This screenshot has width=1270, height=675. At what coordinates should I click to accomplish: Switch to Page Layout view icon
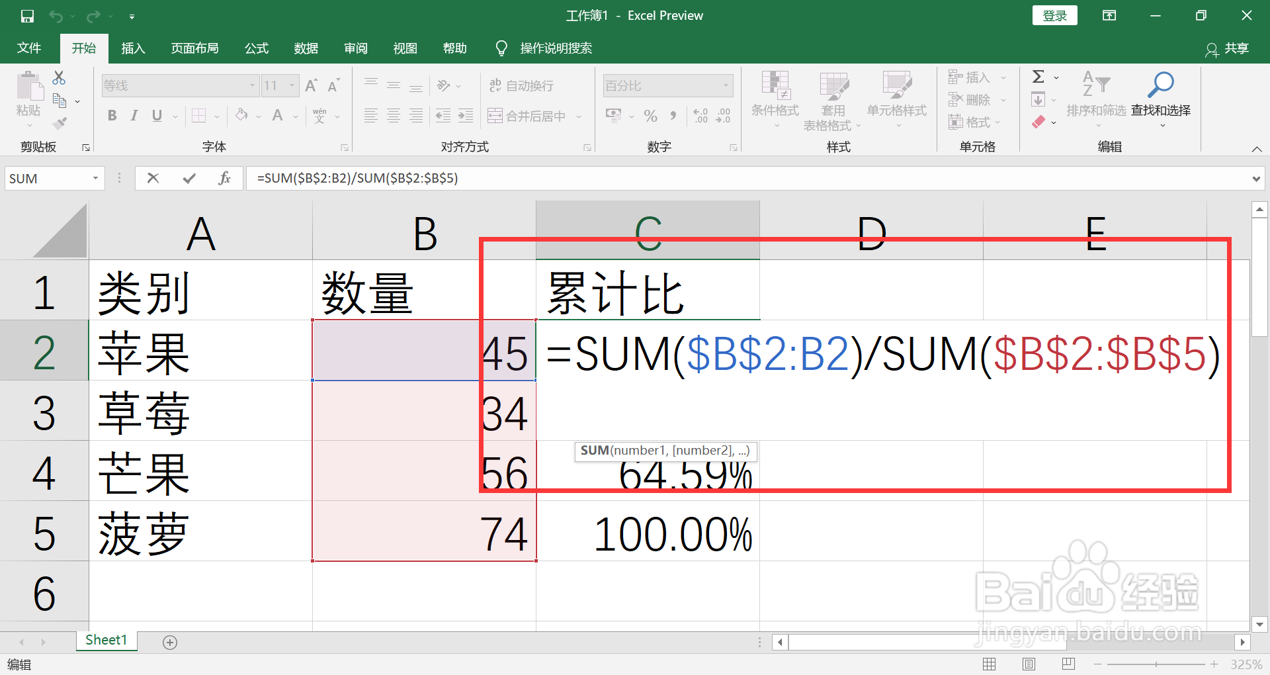[x=1029, y=664]
